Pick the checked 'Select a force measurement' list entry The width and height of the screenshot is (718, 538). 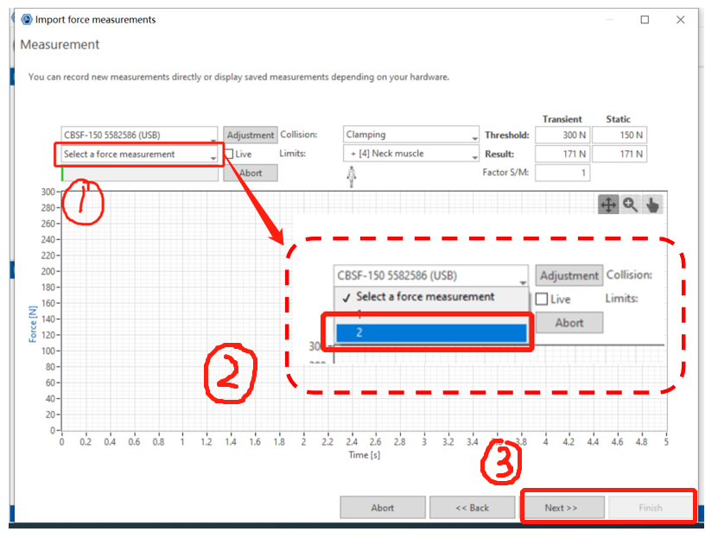pyautogui.click(x=425, y=296)
